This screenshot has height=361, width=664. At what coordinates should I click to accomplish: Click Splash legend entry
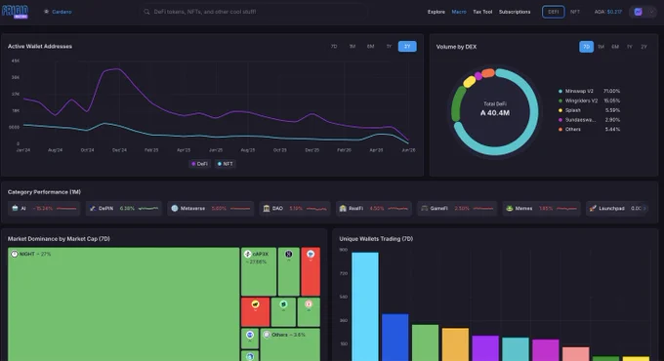click(x=589, y=110)
